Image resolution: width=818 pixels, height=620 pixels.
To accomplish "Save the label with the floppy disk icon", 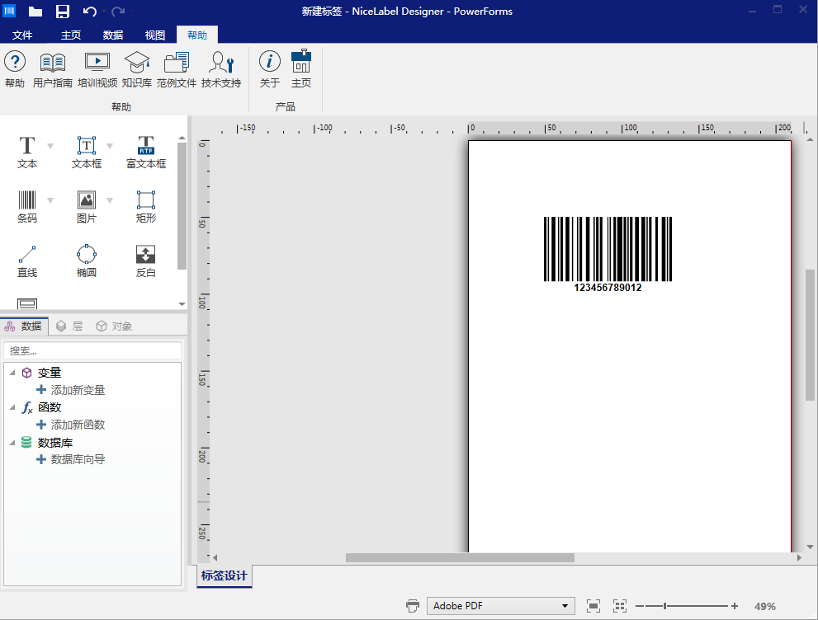I will tap(63, 11).
